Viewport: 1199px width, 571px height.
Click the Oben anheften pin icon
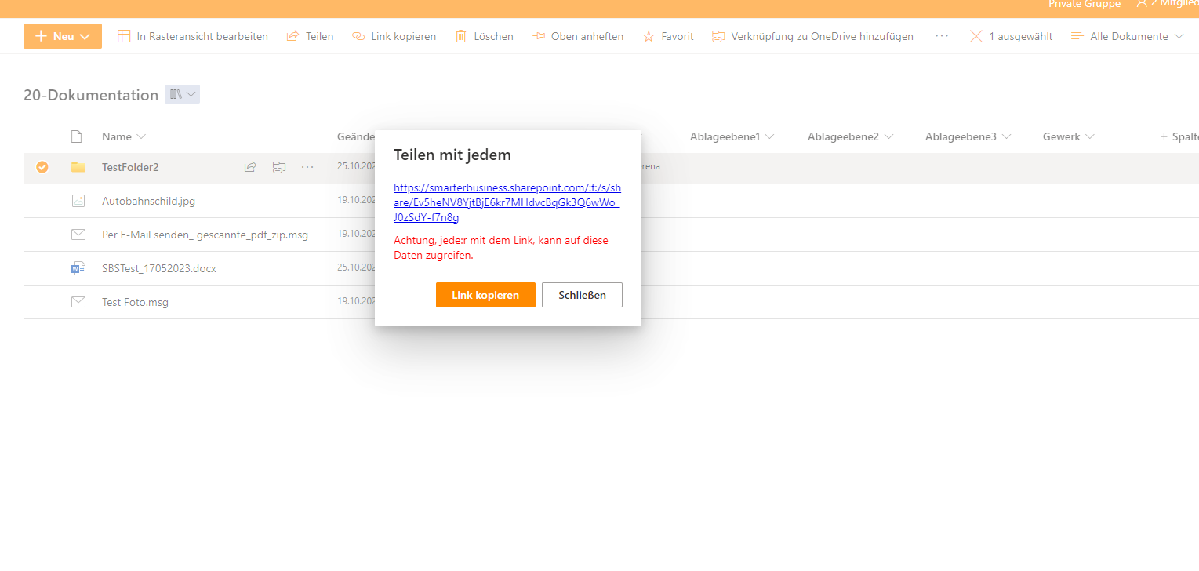539,35
